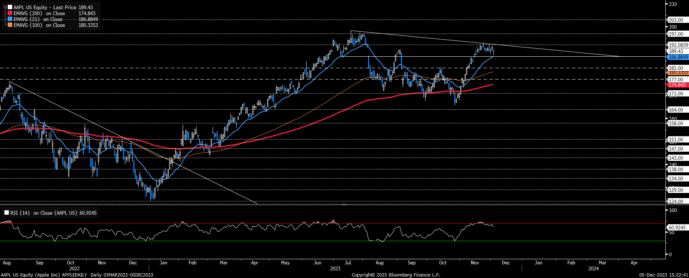Click legend value 189.43
This screenshot has width=689, height=278.
point(86,7)
